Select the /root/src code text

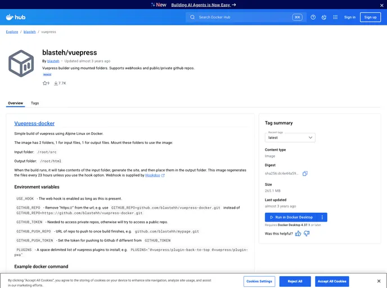[47, 152]
